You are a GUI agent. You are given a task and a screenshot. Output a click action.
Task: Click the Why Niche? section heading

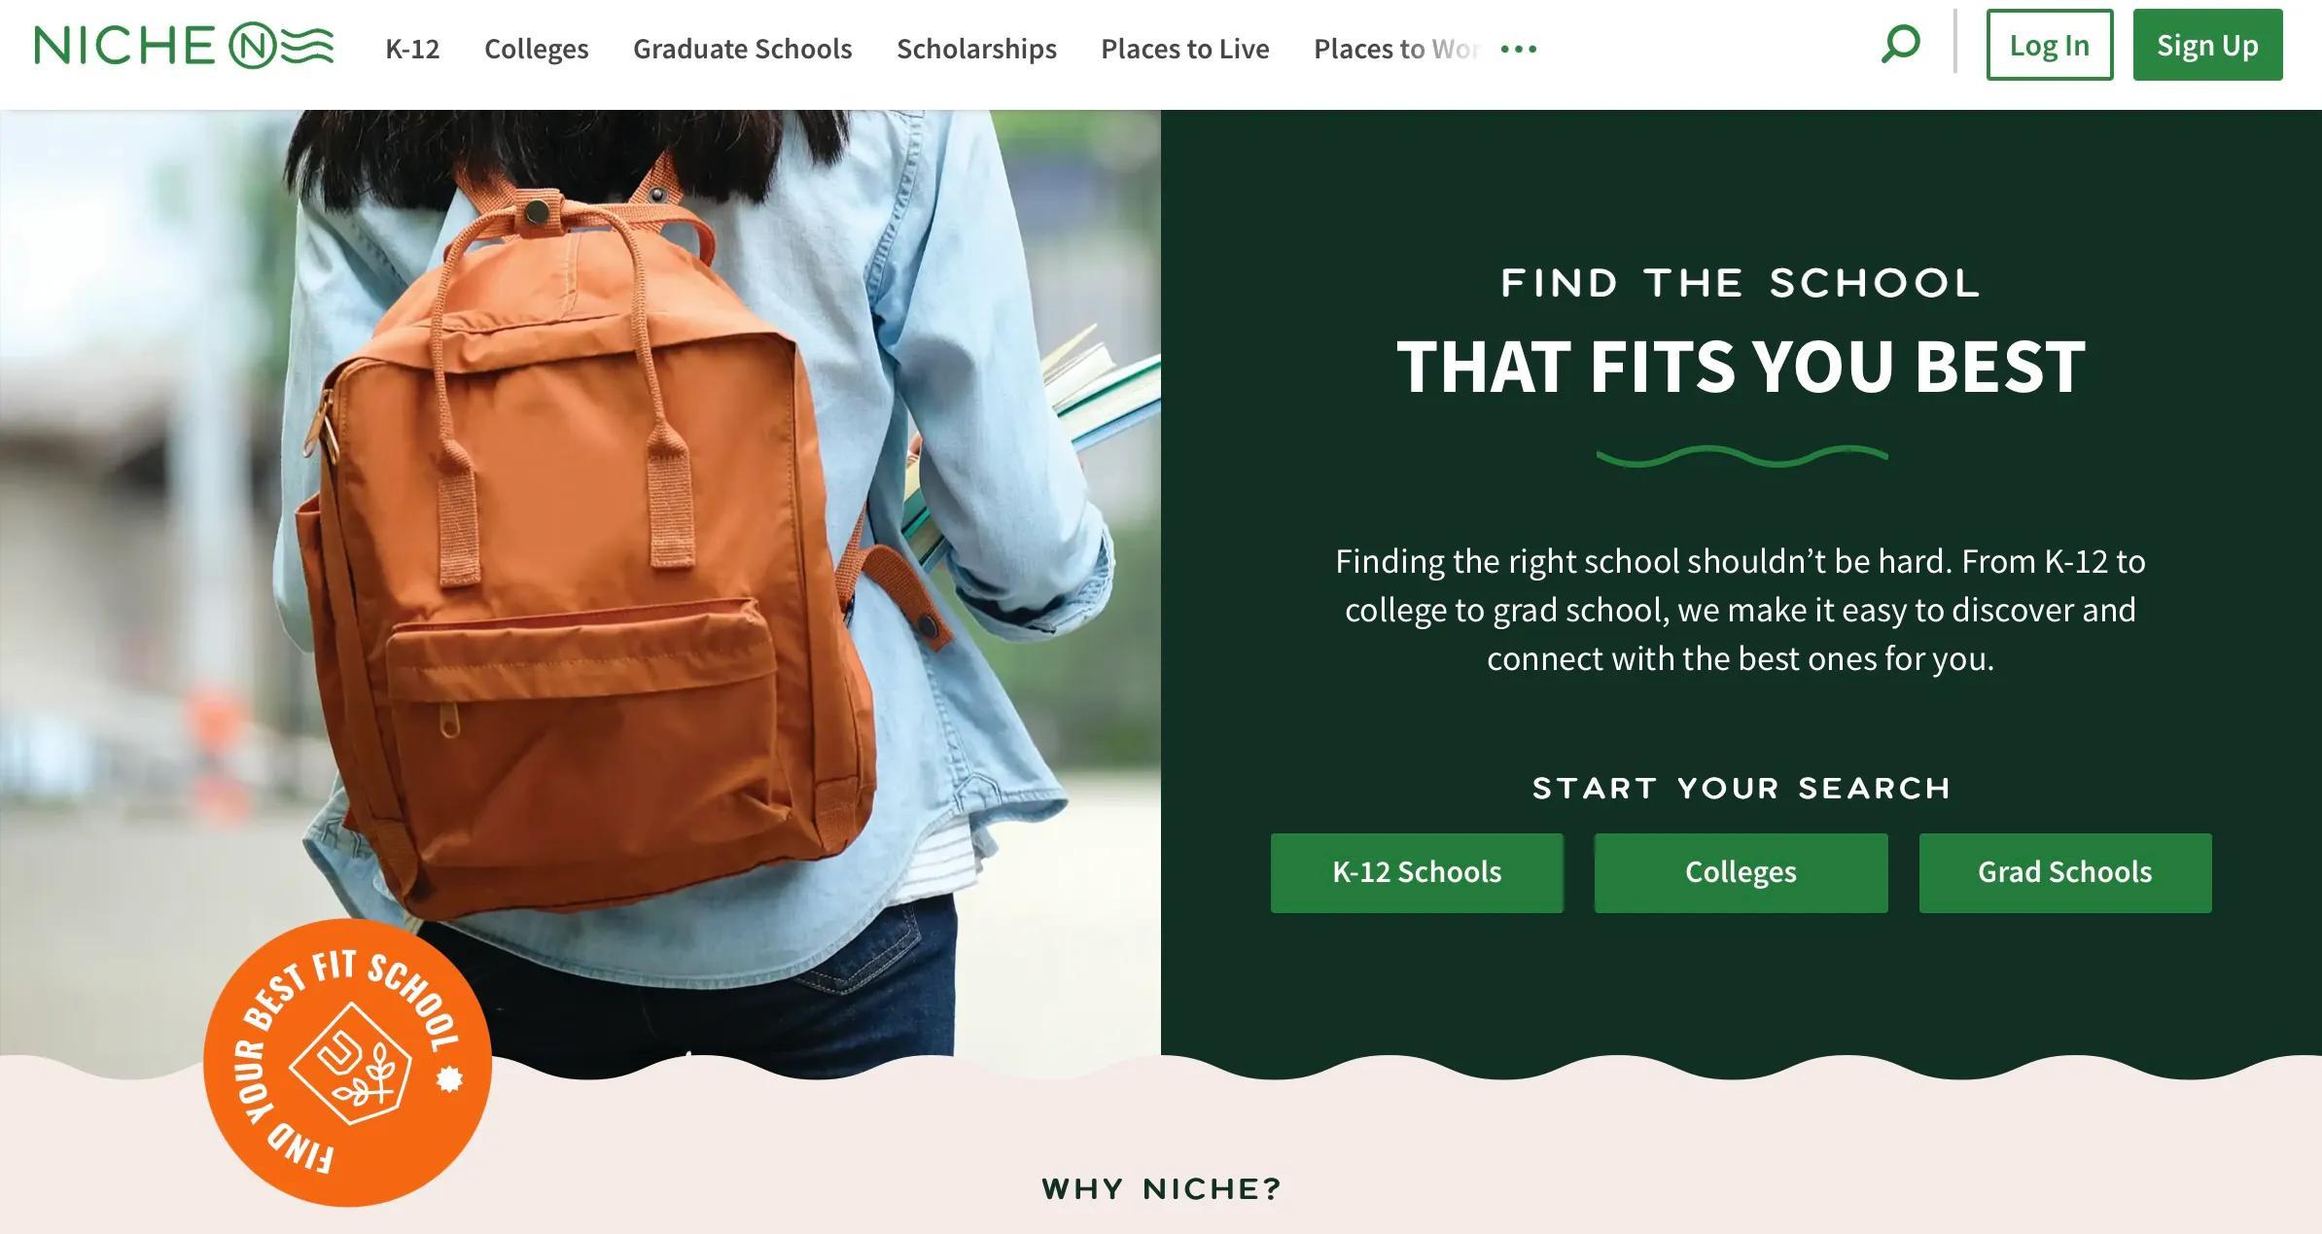[1162, 1188]
